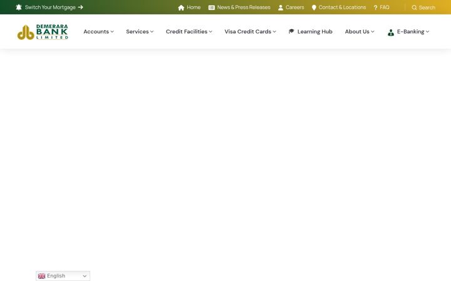Open the FAQ link

pyautogui.click(x=385, y=7)
